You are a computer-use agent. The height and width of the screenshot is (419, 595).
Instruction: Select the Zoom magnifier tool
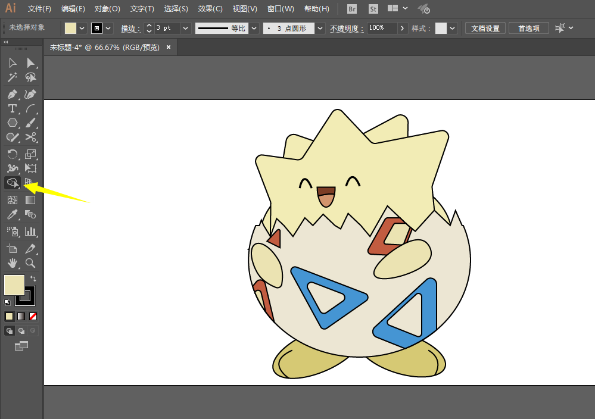click(30, 263)
